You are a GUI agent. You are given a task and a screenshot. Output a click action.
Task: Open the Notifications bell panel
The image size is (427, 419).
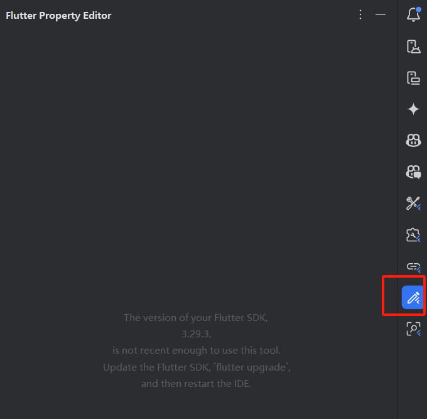(x=413, y=15)
